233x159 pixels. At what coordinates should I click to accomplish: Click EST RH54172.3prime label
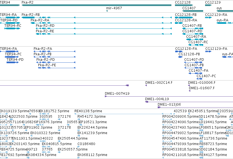coord(91,117)
